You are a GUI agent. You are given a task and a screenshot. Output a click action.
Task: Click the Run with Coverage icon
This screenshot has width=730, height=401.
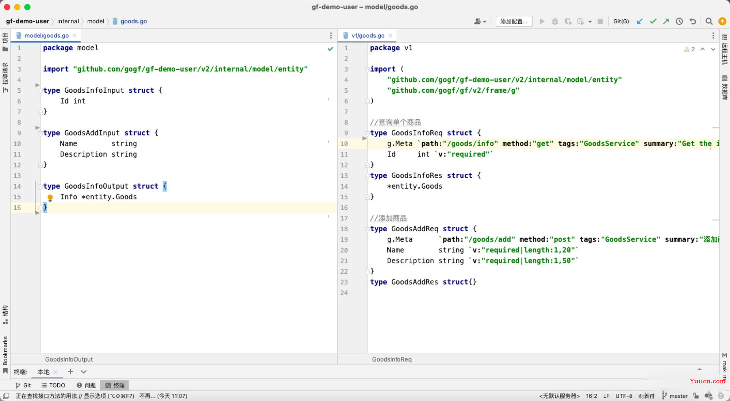(x=568, y=22)
